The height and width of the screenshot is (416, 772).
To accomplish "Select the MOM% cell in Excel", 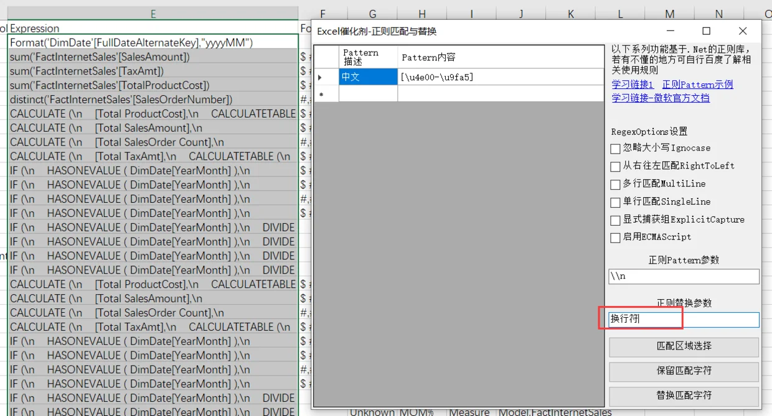I will pyautogui.click(x=422, y=412).
